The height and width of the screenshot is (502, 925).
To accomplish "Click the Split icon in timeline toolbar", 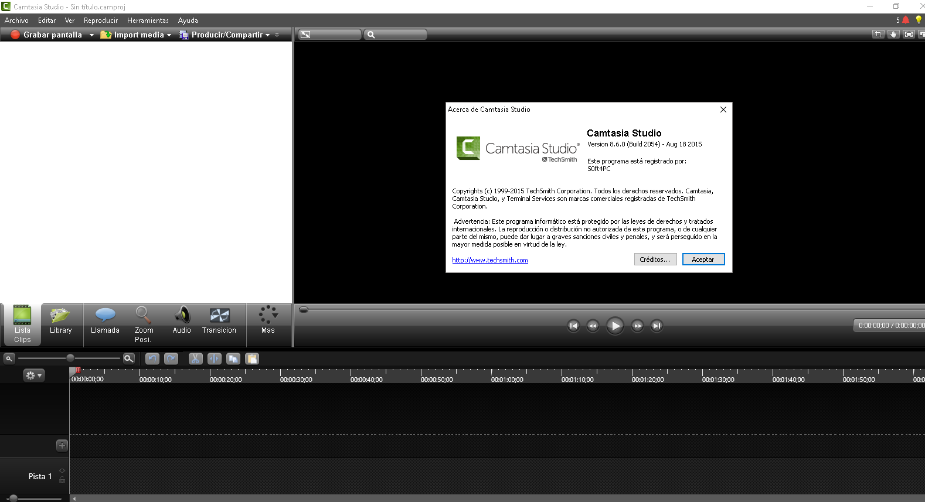I will point(215,358).
